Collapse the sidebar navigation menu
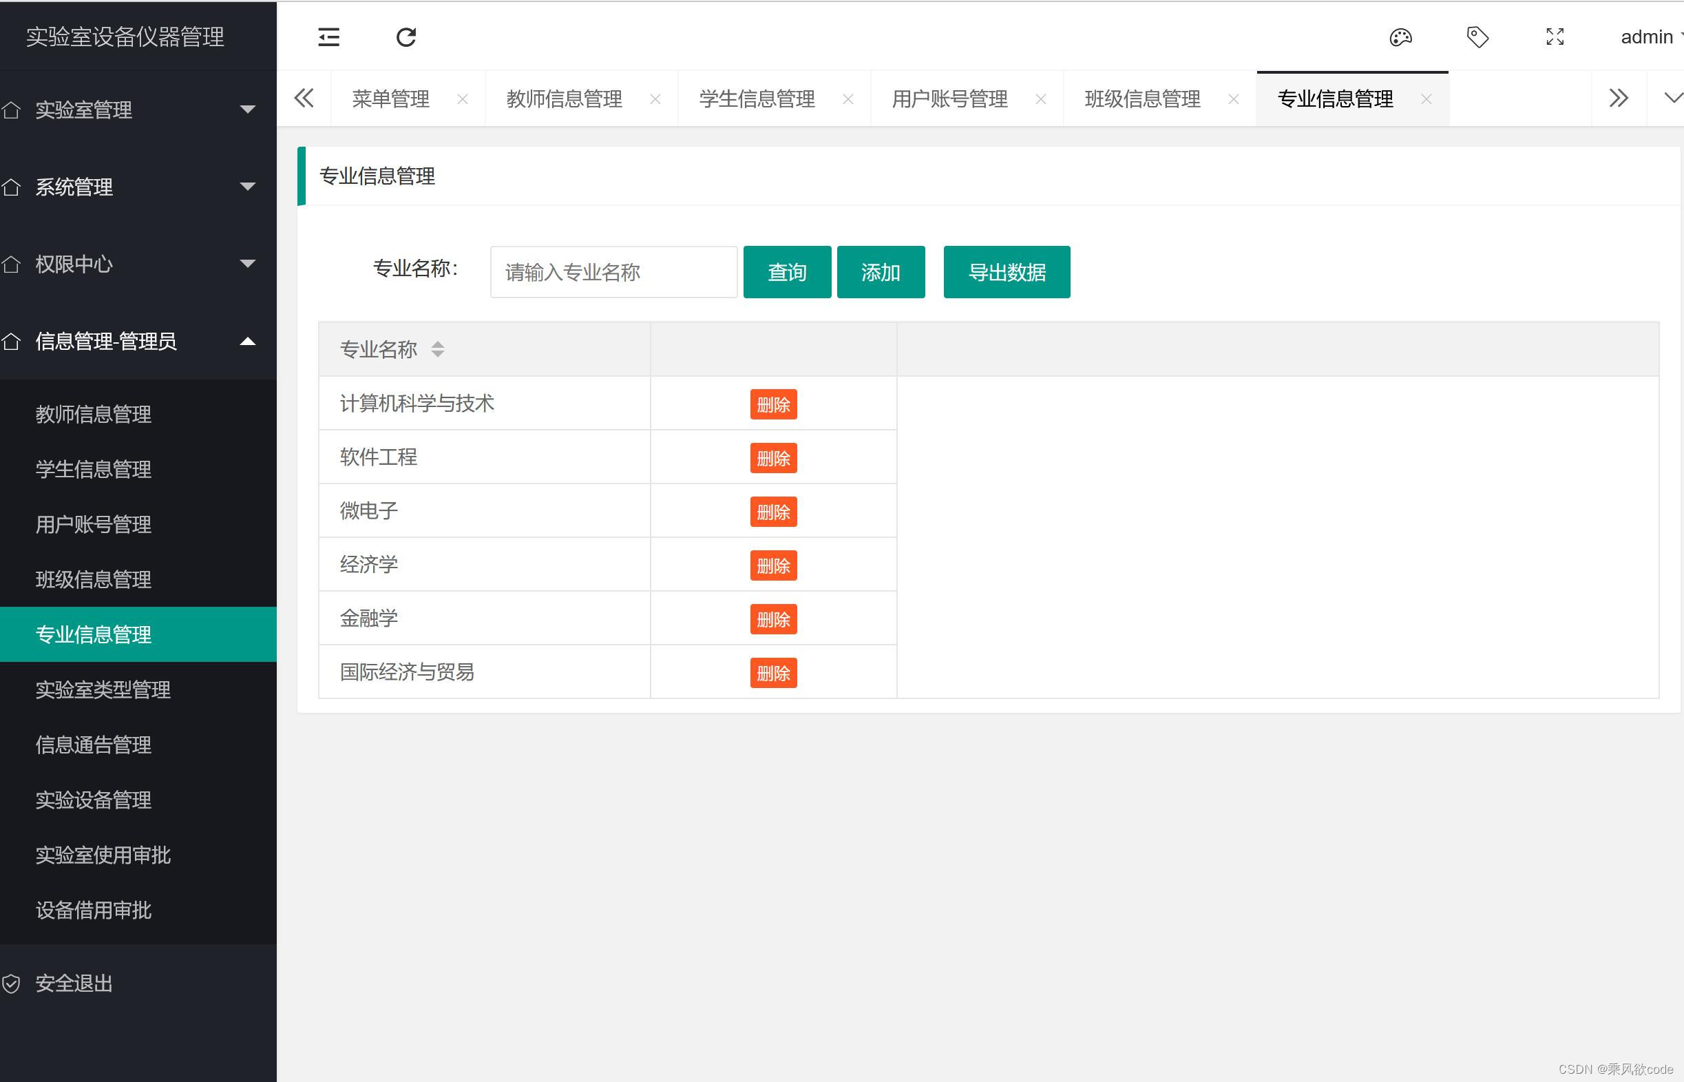Viewport: 1684px width, 1082px height. tap(328, 37)
